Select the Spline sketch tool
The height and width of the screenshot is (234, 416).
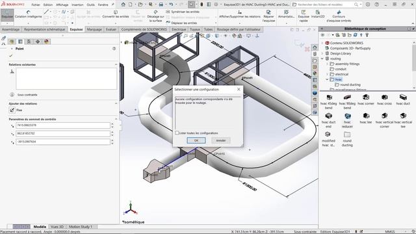click(64, 12)
